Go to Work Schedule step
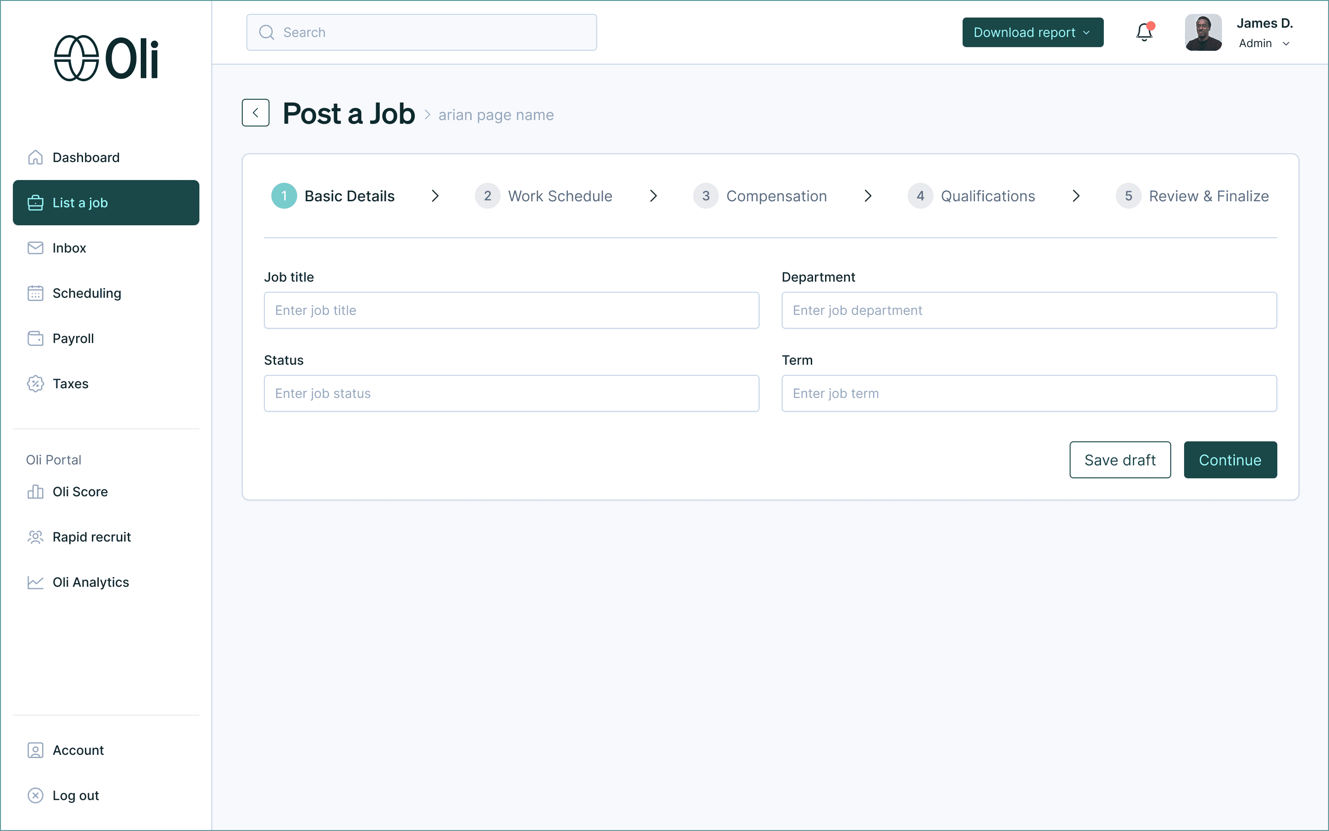The height and width of the screenshot is (831, 1329). 544,196
